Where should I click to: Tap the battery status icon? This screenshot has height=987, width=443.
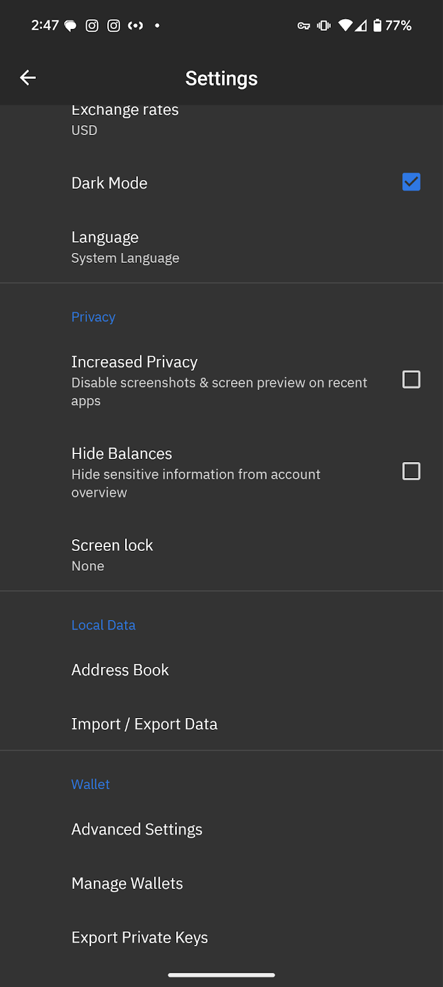pyautogui.click(x=377, y=25)
